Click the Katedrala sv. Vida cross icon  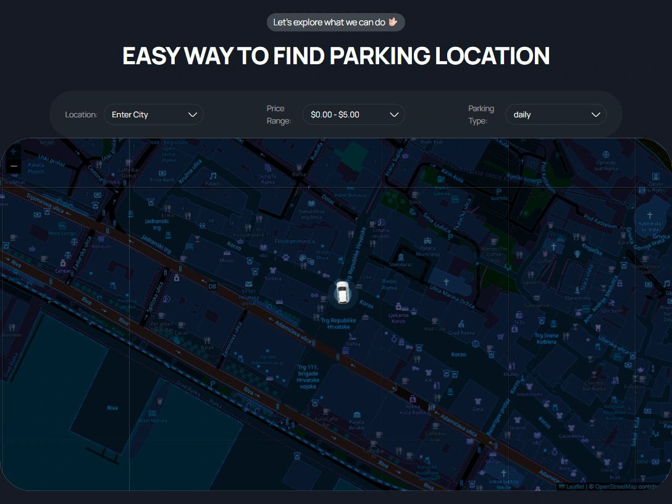pos(650,215)
